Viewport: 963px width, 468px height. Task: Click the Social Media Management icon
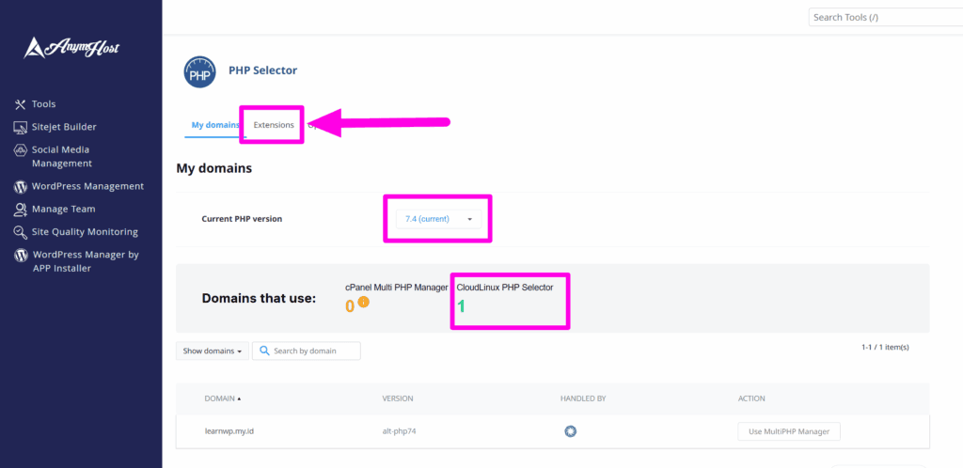[x=21, y=149]
